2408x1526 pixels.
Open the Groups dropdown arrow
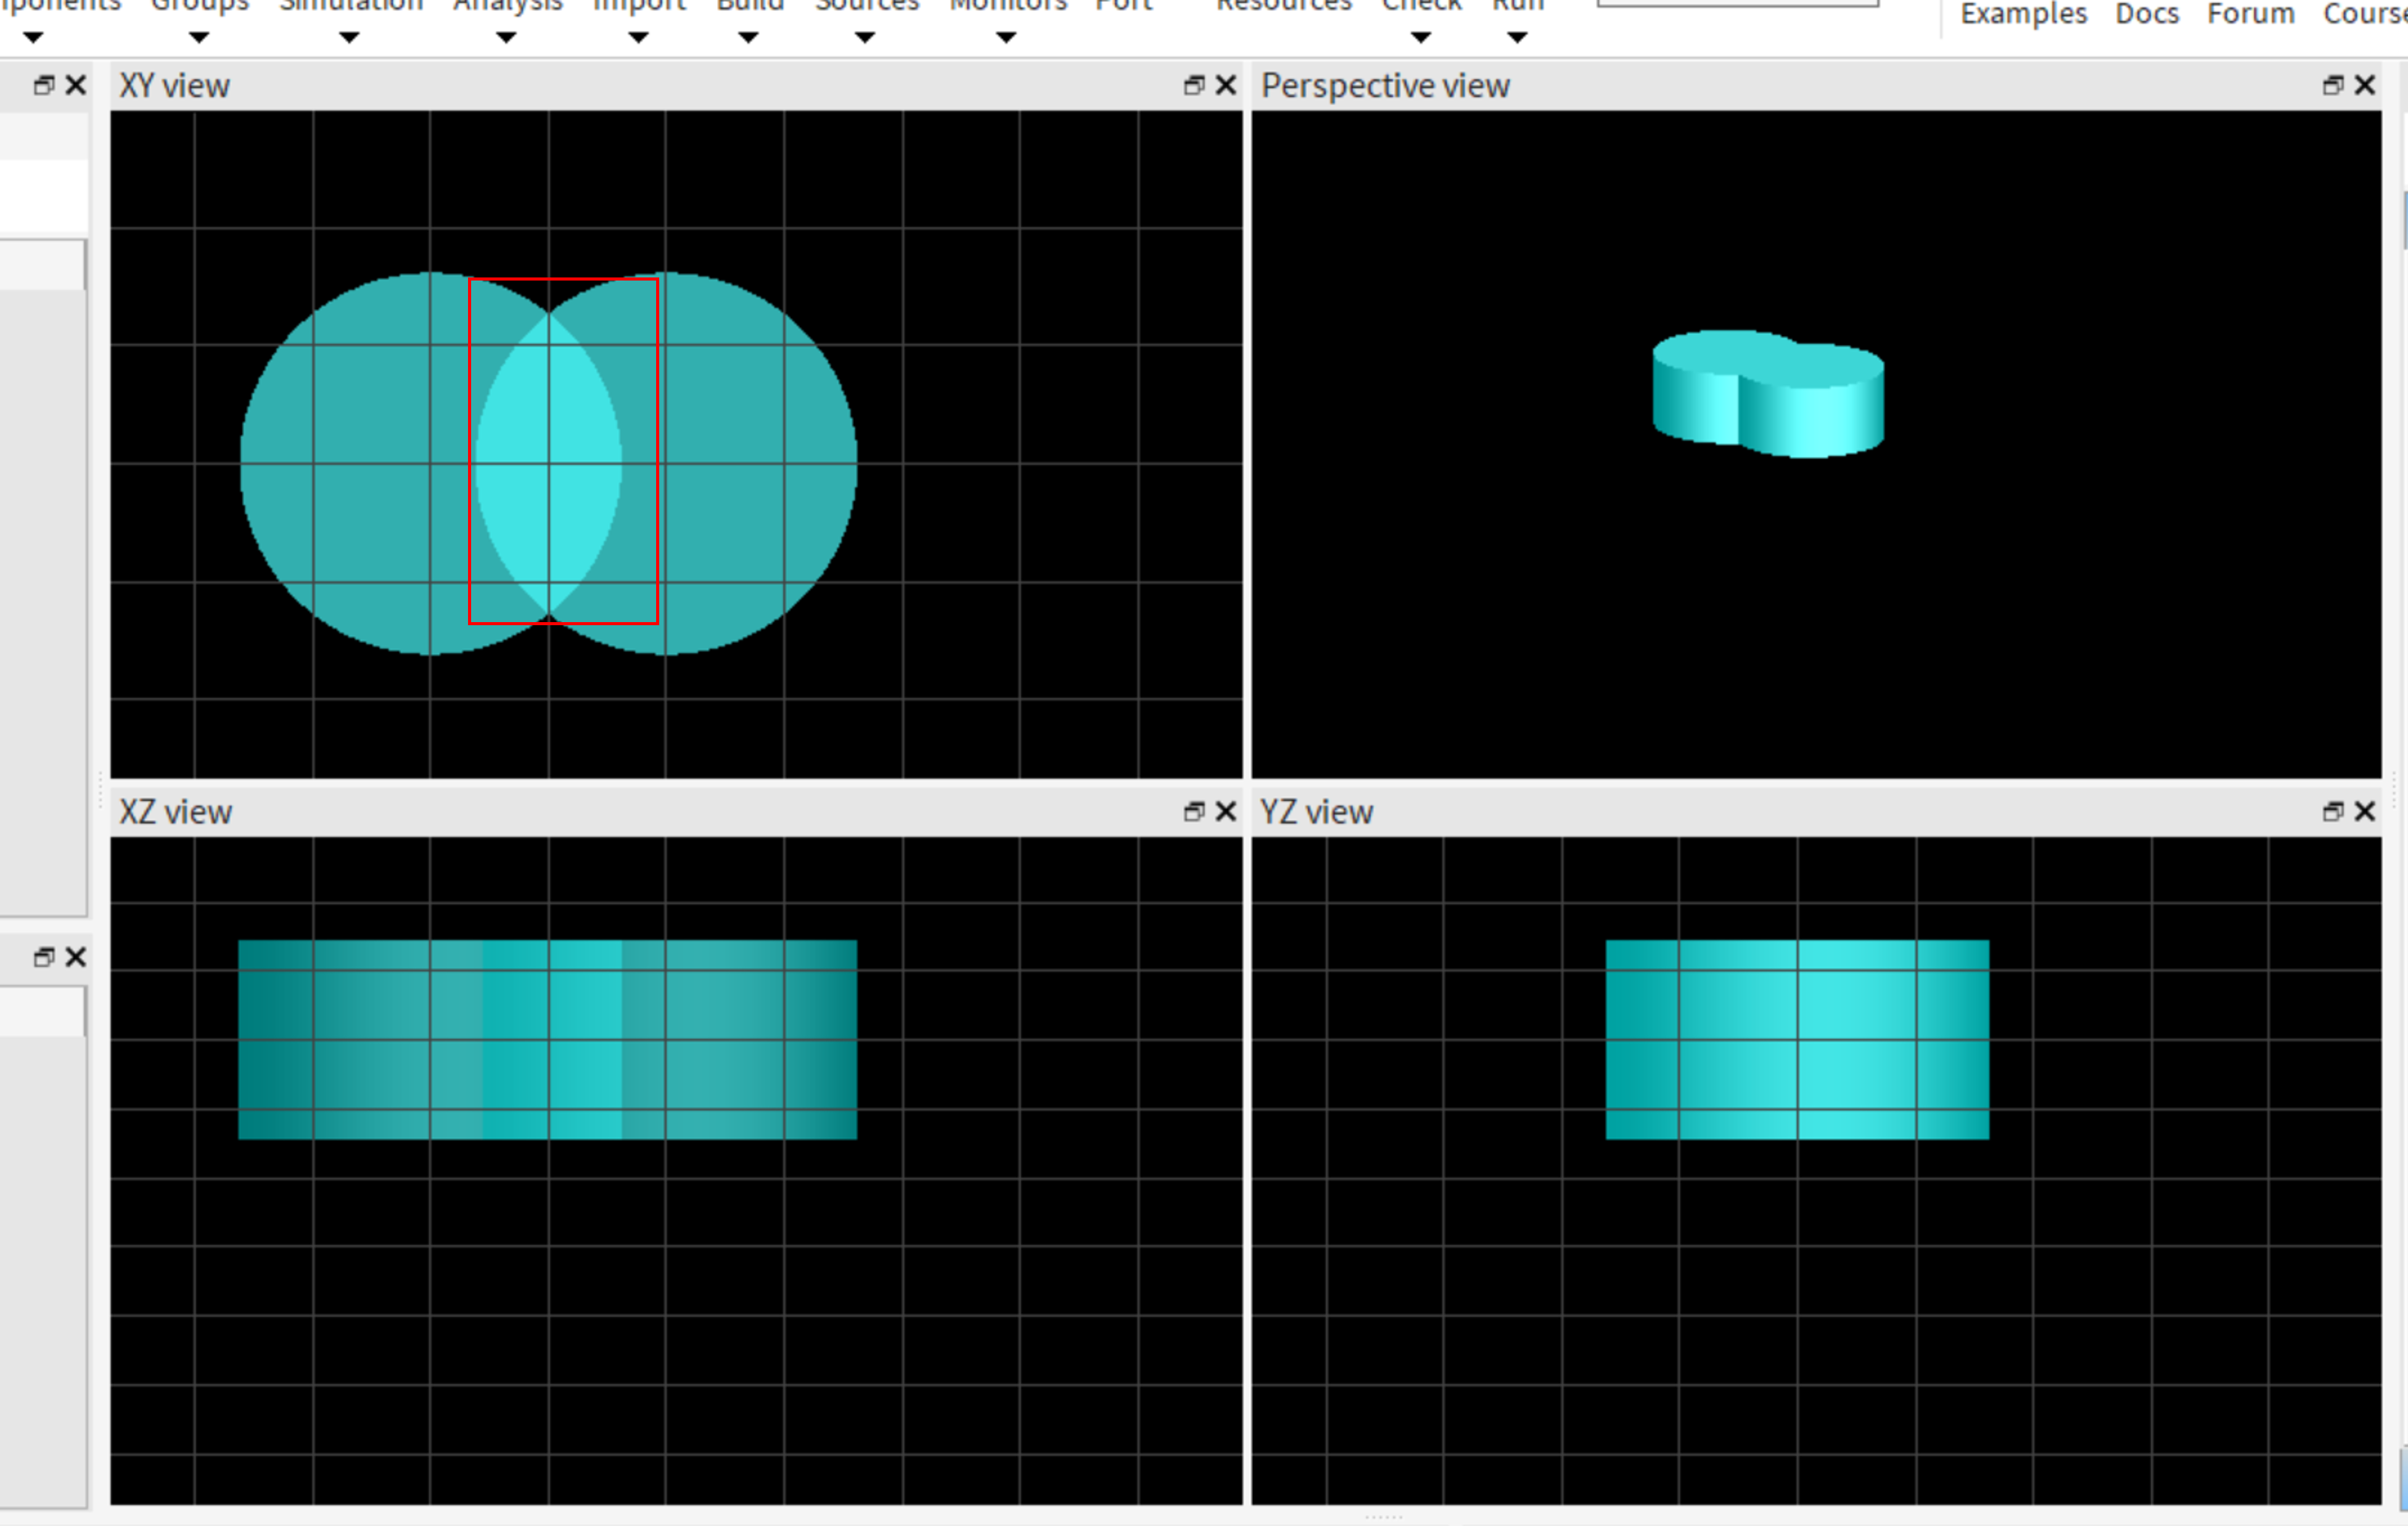[199, 38]
